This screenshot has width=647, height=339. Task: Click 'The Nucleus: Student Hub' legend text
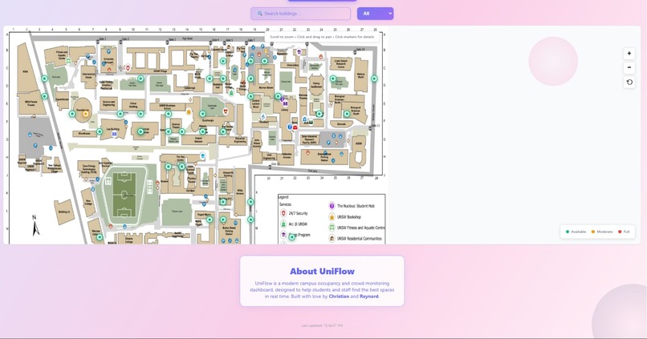pyautogui.click(x=356, y=206)
